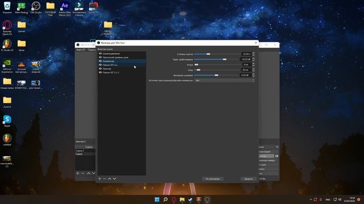Move scene down in OBS scenes panel
Viewport: 364px width, 204px height.
pyautogui.click(x=93, y=173)
